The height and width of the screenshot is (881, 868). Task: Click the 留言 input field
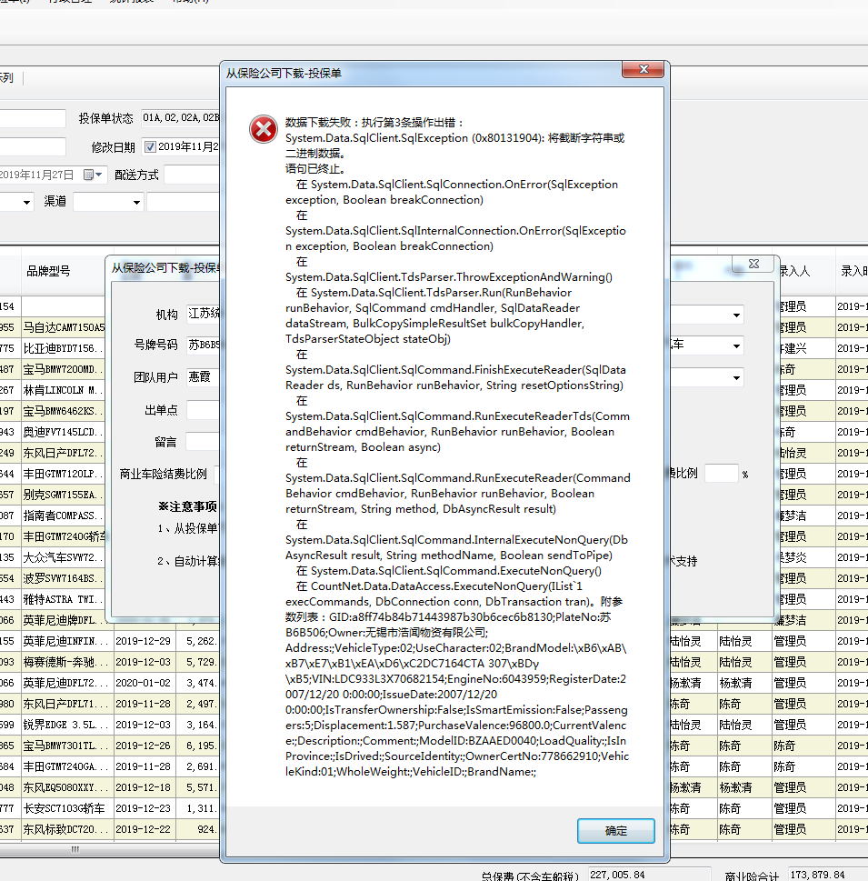(203, 442)
